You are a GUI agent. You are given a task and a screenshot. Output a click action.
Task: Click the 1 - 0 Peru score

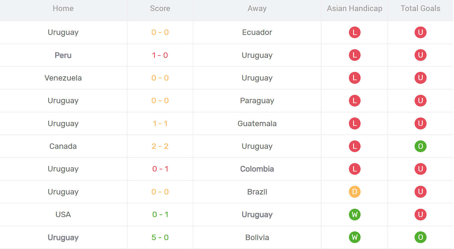pos(160,55)
